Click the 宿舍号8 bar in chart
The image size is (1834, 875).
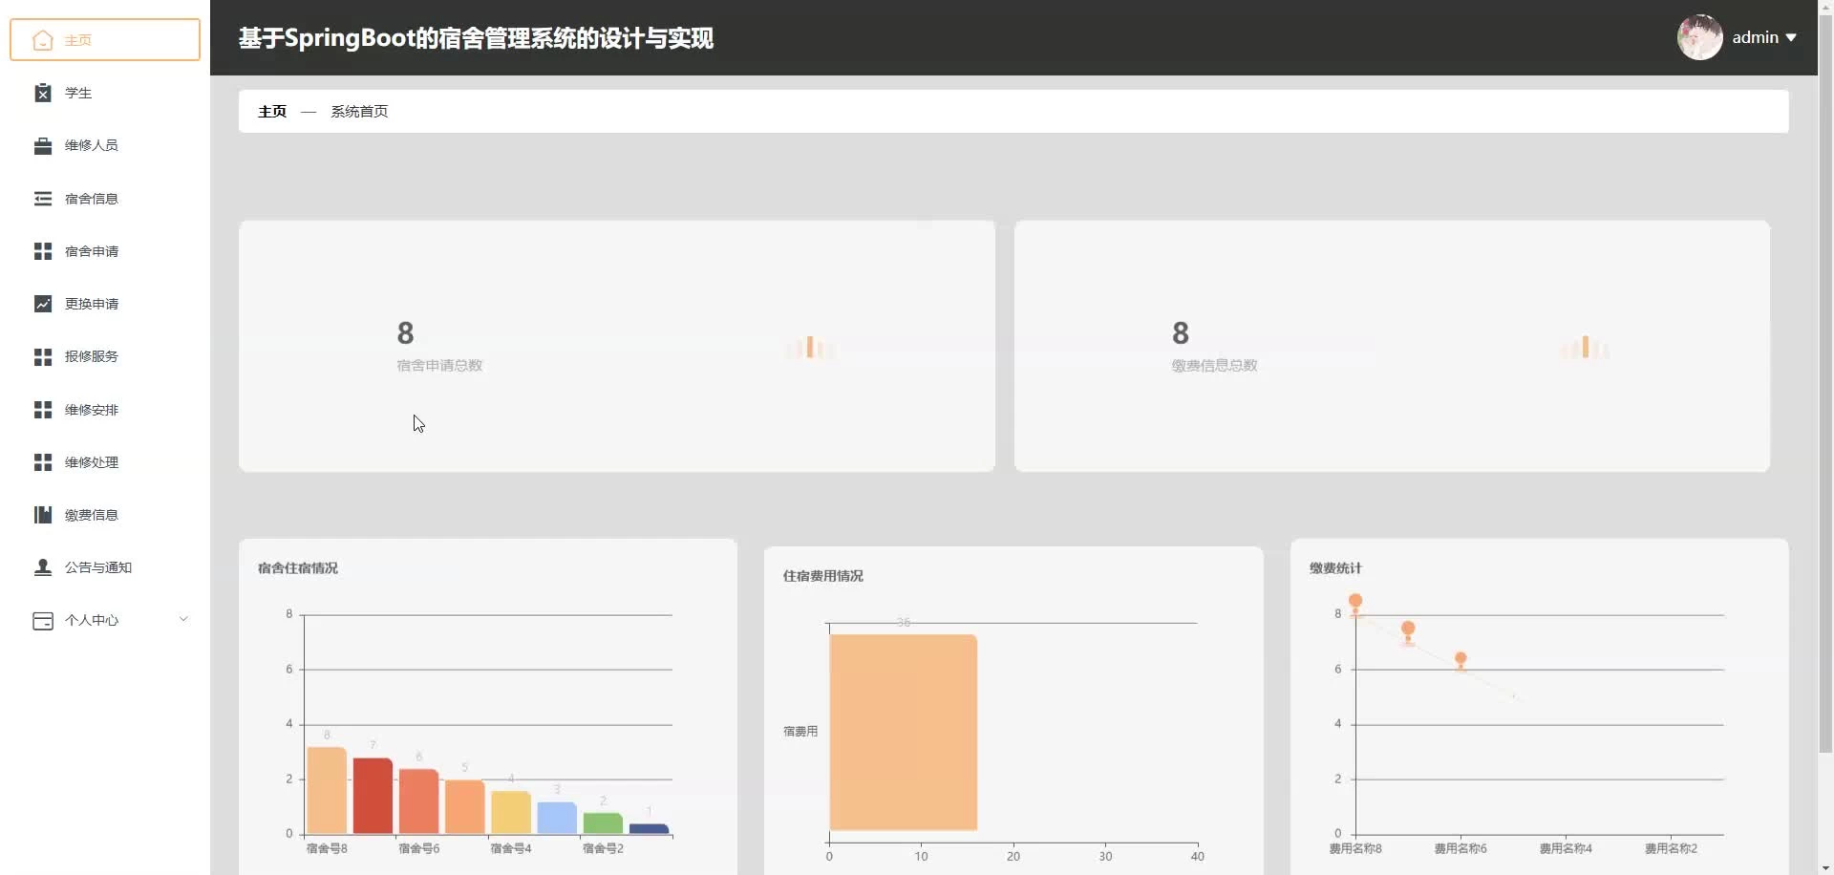click(x=327, y=791)
